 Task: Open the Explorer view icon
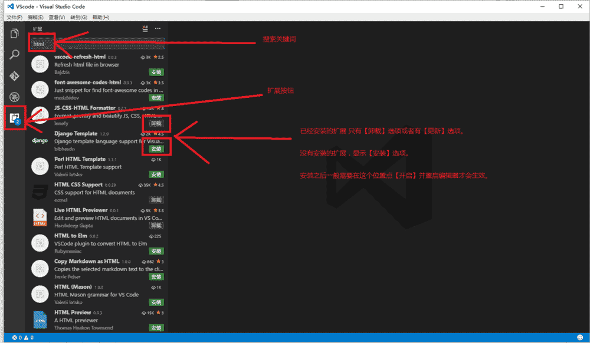[x=14, y=34]
